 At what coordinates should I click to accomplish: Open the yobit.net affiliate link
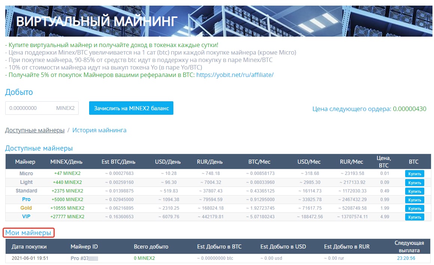pyautogui.click(x=235, y=75)
